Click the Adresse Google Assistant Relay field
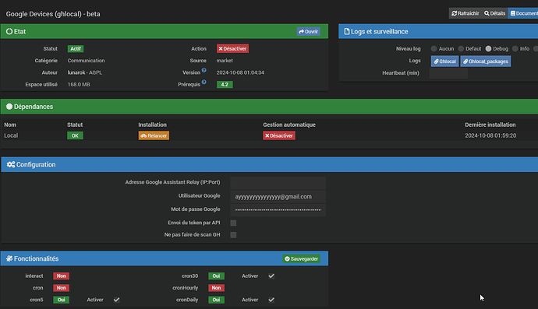Screen dimensions: 538x309 point(278,183)
